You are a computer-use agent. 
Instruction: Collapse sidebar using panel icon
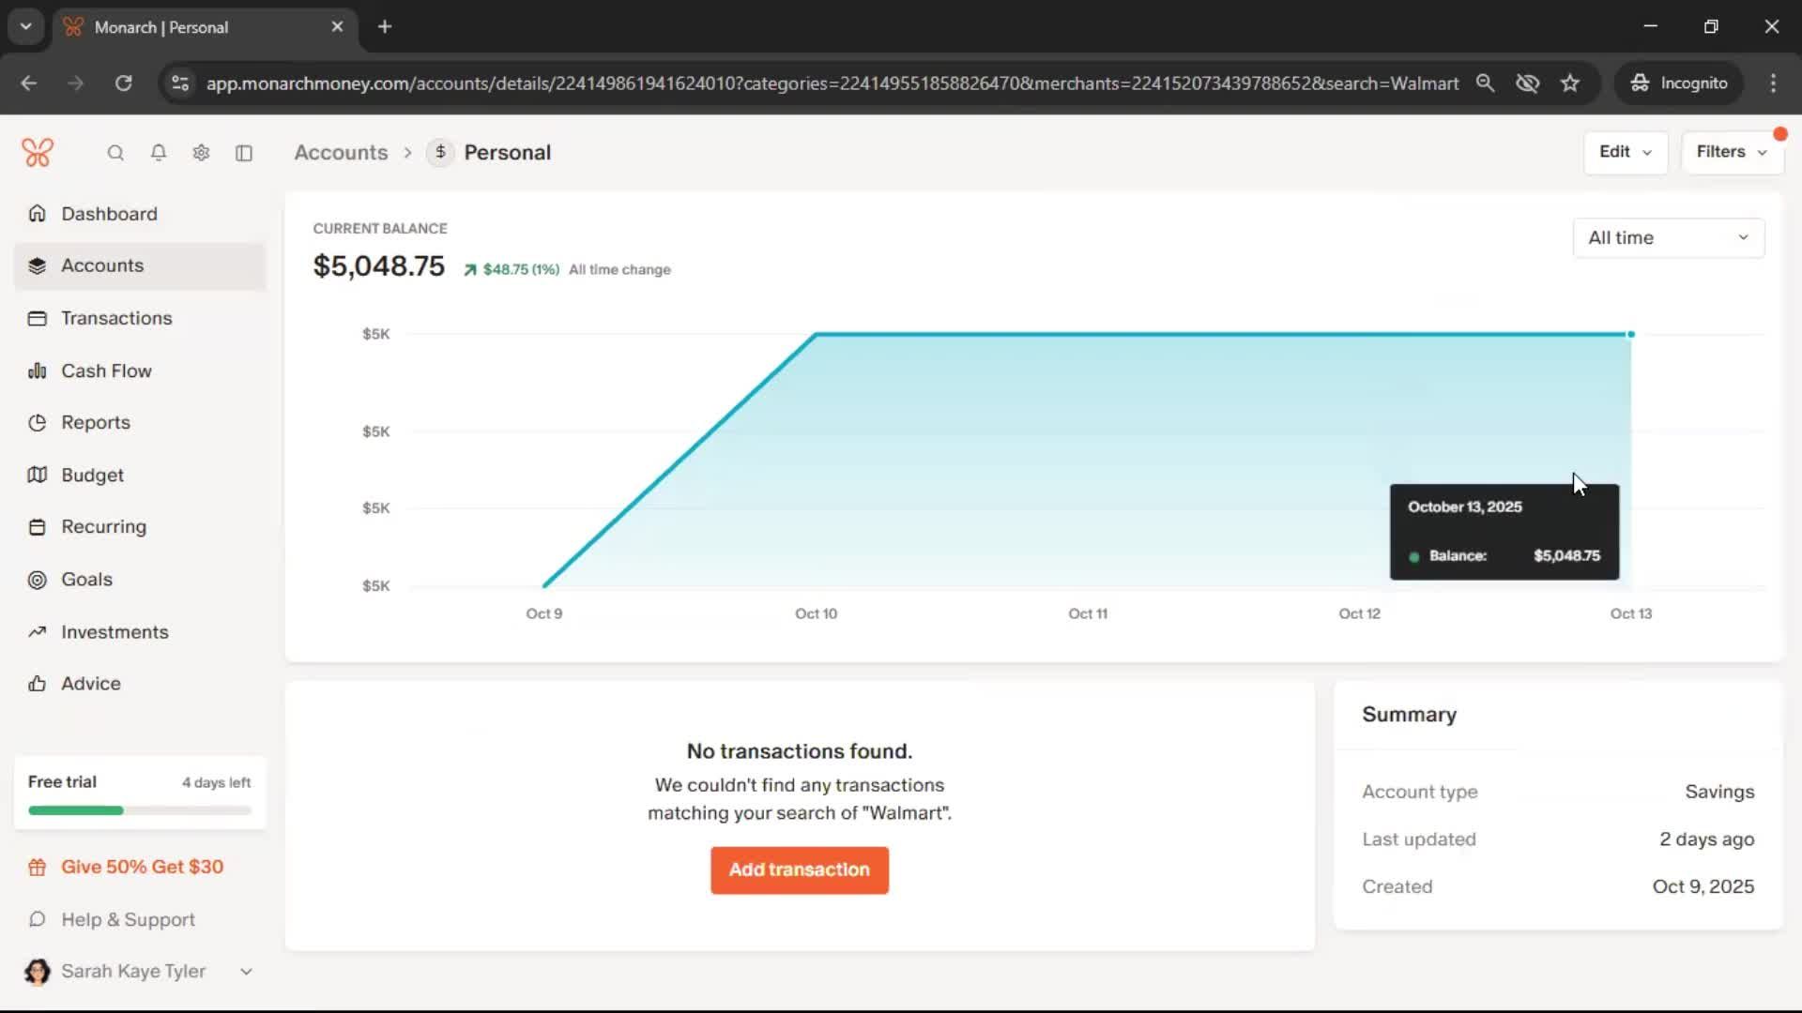coord(244,153)
